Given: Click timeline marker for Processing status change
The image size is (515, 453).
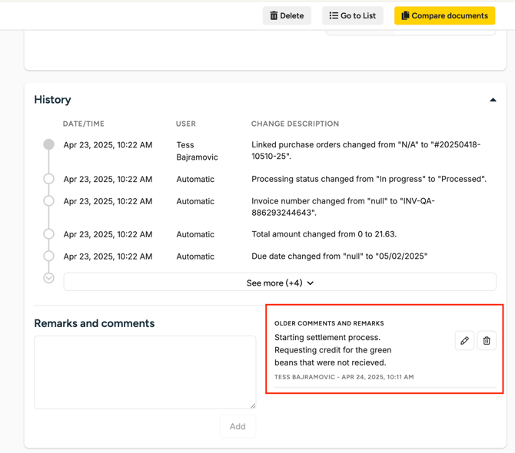Looking at the screenshot, I should (x=48, y=179).
